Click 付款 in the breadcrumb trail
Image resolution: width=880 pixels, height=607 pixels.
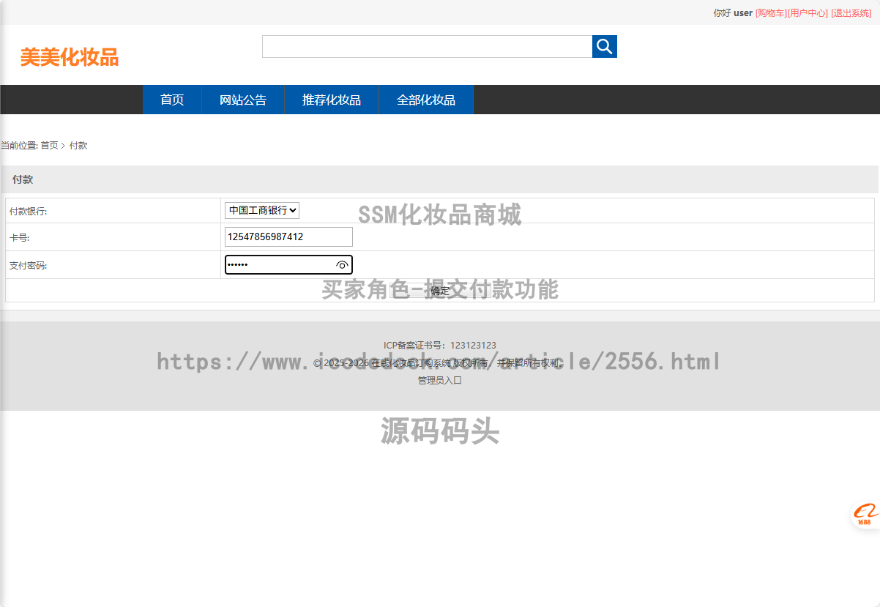pyautogui.click(x=78, y=146)
